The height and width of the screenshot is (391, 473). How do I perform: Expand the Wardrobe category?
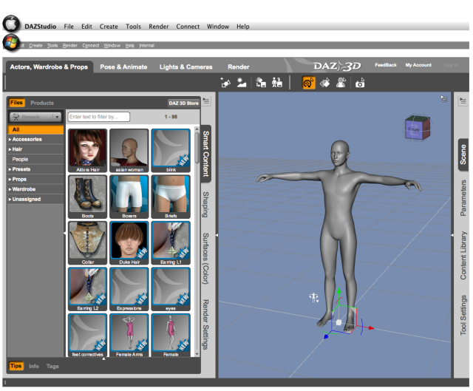tap(25, 189)
